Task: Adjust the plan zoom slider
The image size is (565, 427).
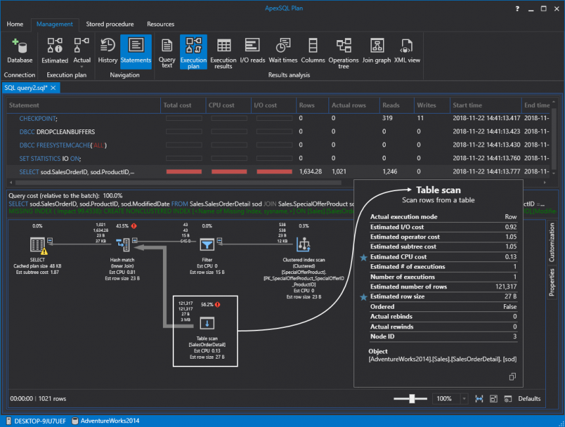Action: tap(412, 399)
